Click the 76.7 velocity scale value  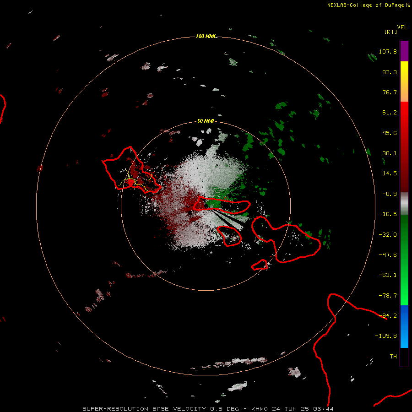tap(390, 92)
